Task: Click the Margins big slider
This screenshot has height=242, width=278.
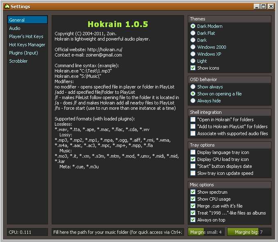Action: [248, 232]
